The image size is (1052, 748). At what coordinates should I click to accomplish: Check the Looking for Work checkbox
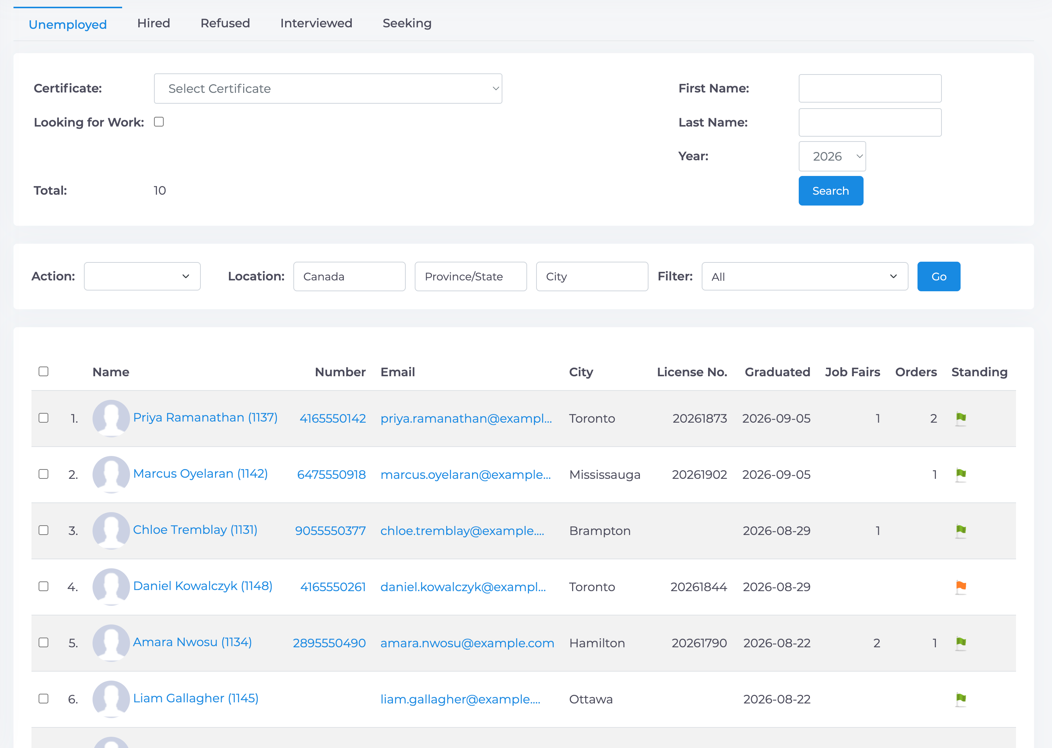pyautogui.click(x=159, y=122)
